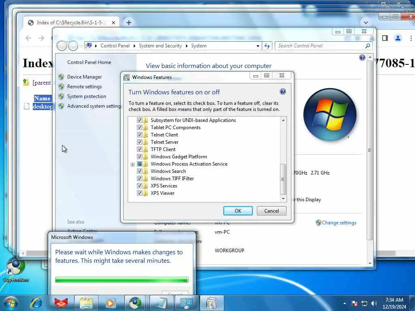Viewport: 415px width, 311px height.
Task: Click the Change settings link
Action: [339, 223]
